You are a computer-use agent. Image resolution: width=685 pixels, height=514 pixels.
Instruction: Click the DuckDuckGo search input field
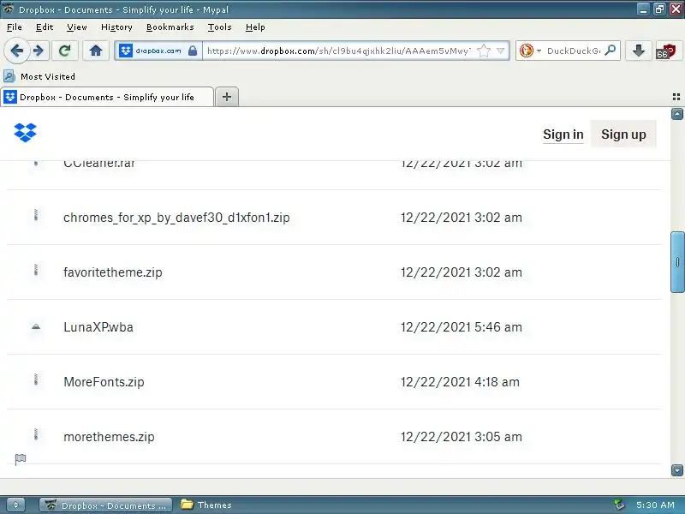coord(574,51)
